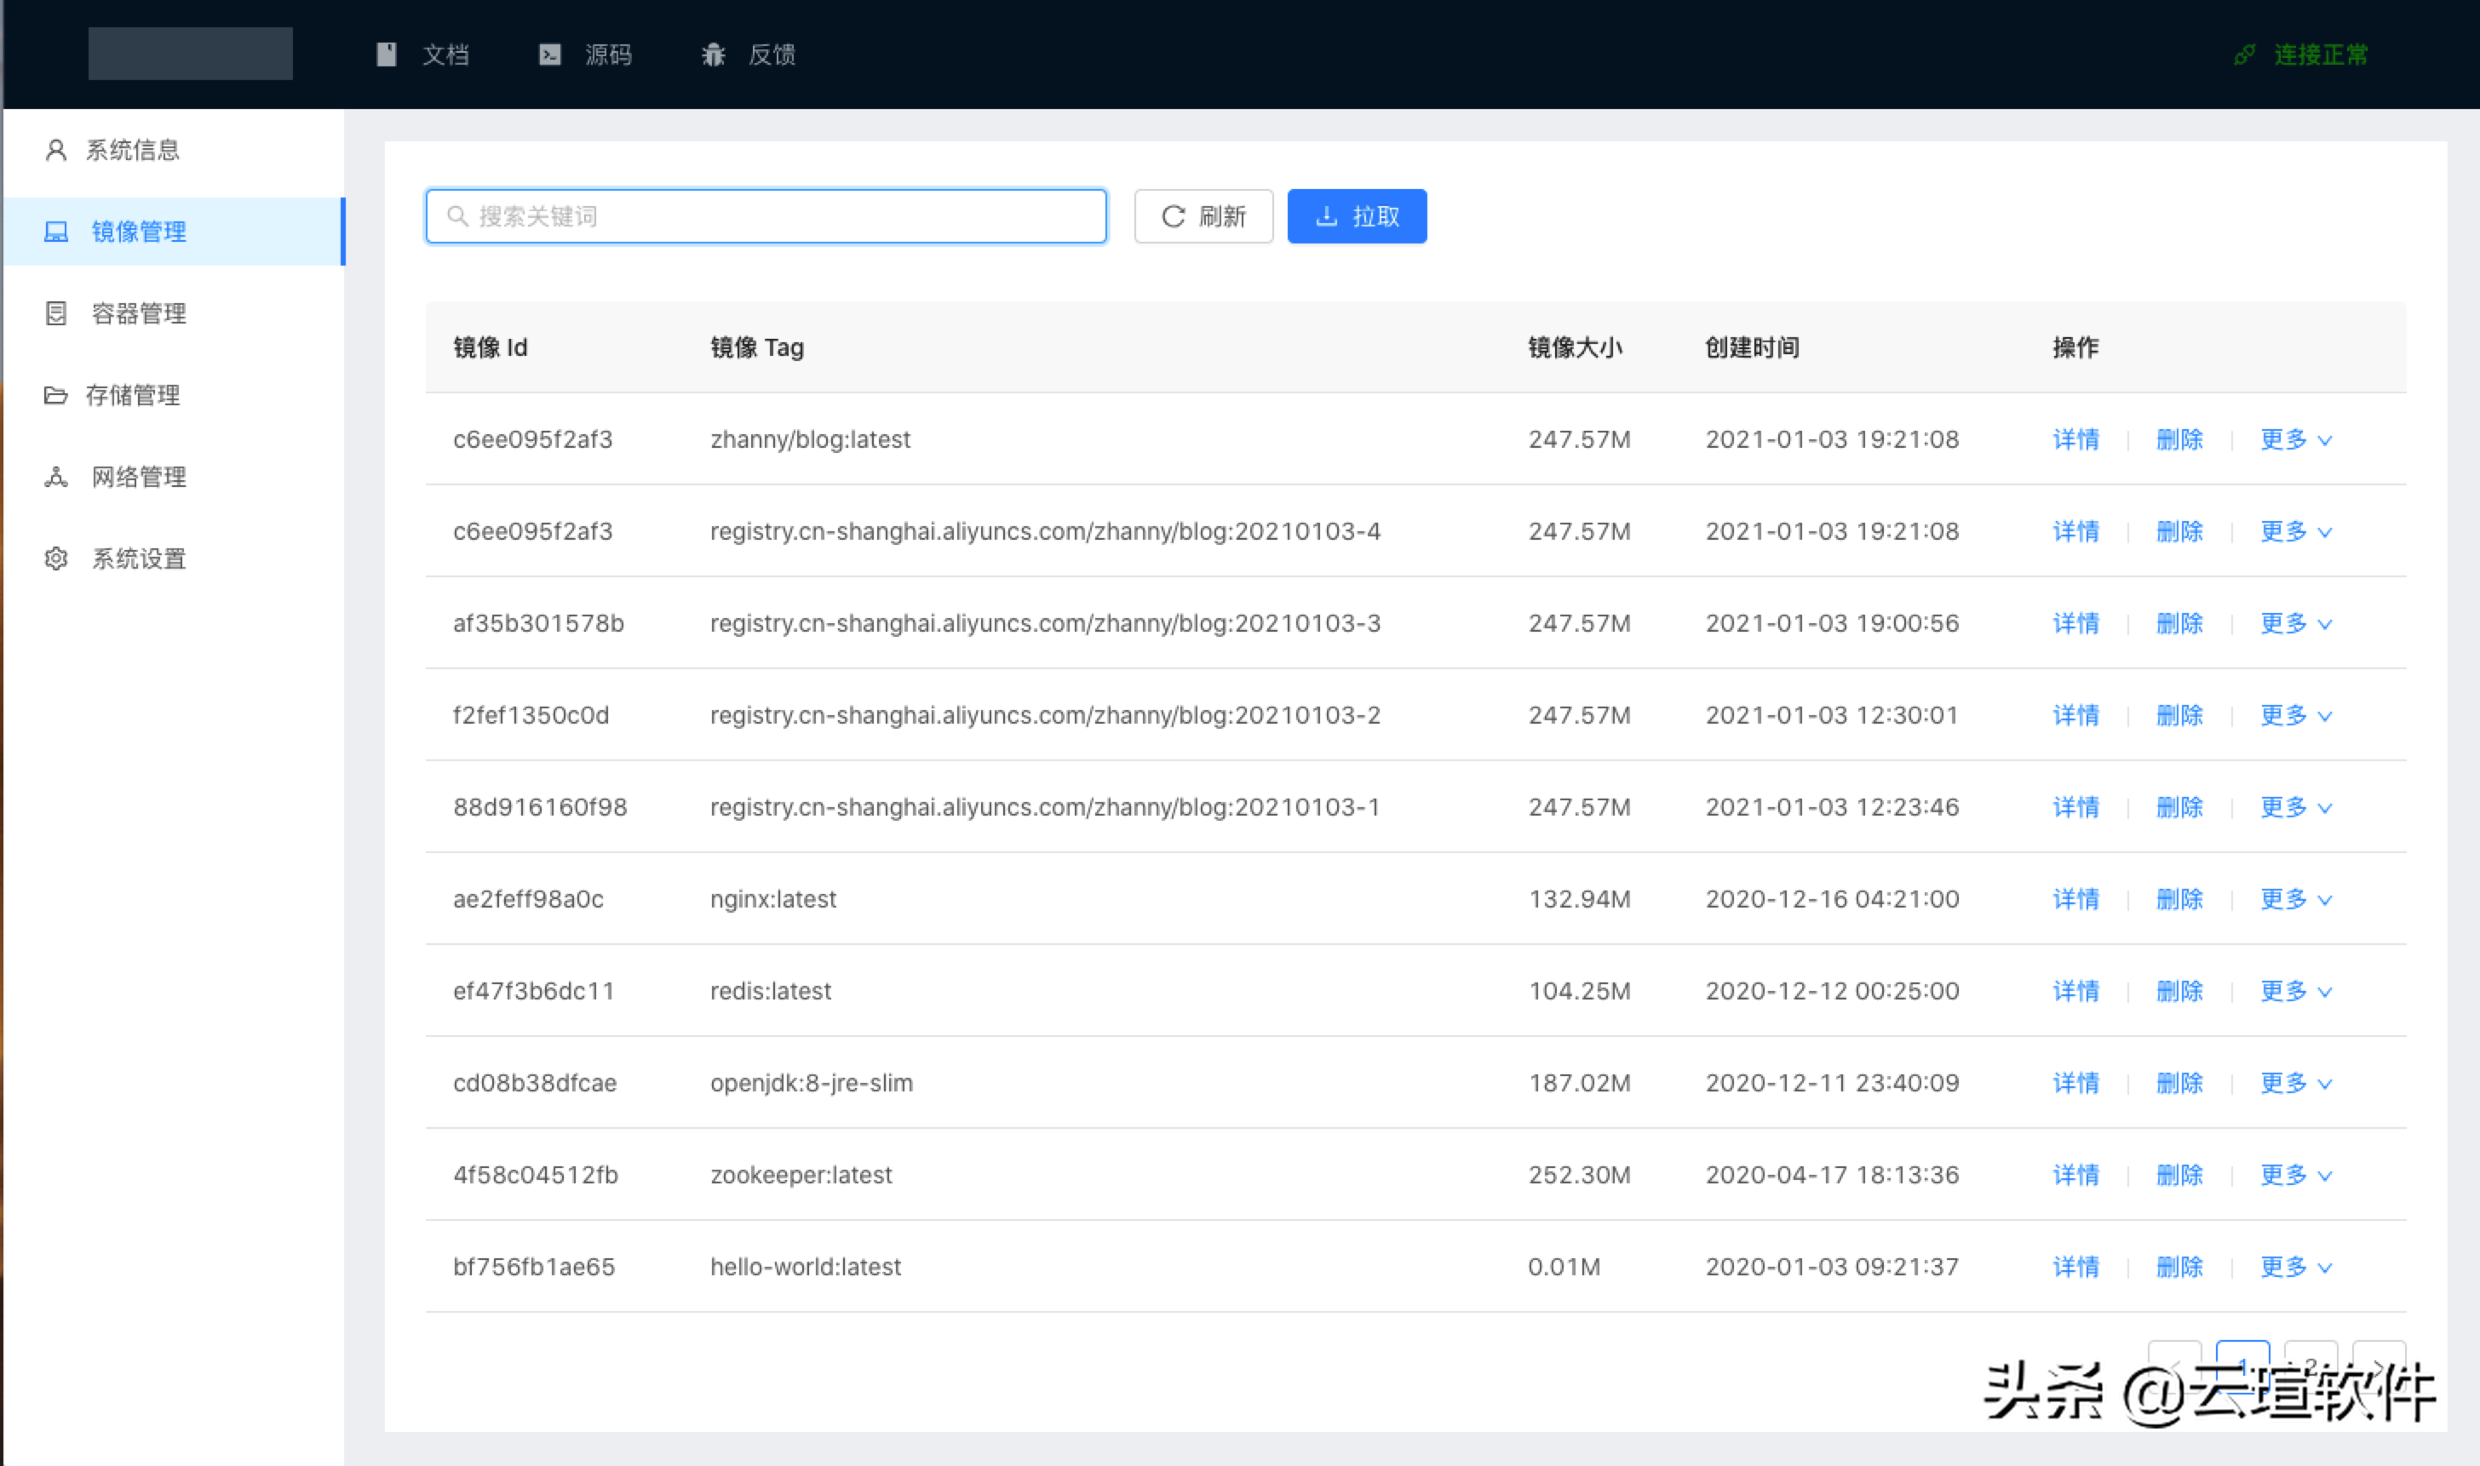The image size is (2480, 1466).
Task: Click the 源码 terminal icon
Action: [550, 54]
